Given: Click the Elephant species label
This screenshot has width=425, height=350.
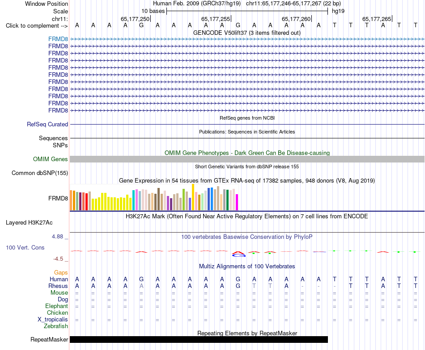Looking at the screenshot, I should (x=57, y=306).
